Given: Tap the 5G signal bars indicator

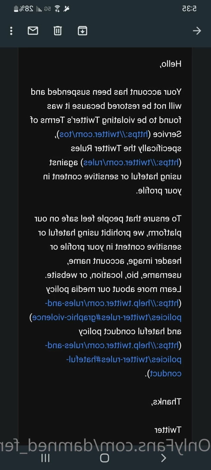Looking at the screenshot, I should tap(44, 9).
